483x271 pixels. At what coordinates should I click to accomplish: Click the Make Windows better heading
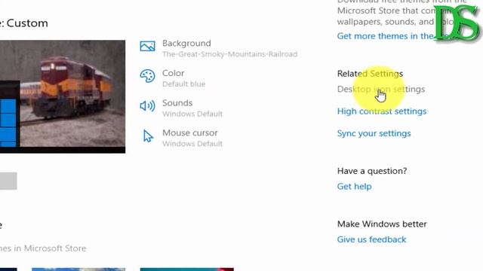pos(382,224)
